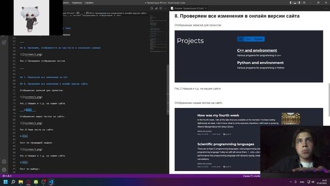Click line number 77 in the gutter

[14, 110]
